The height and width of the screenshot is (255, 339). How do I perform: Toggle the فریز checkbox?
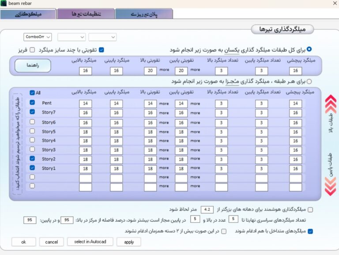[32, 50]
